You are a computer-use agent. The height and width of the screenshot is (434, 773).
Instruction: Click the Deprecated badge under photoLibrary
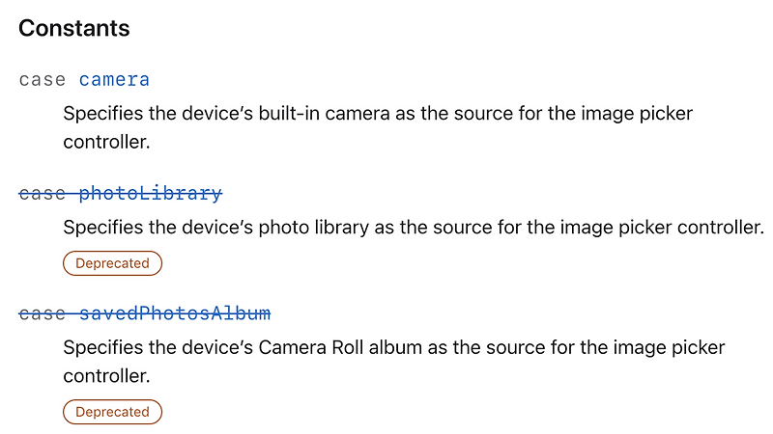(x=112, y=263)
